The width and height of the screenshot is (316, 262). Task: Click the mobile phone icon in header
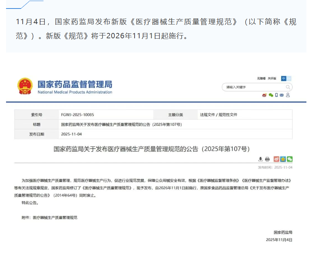[277, 95]
